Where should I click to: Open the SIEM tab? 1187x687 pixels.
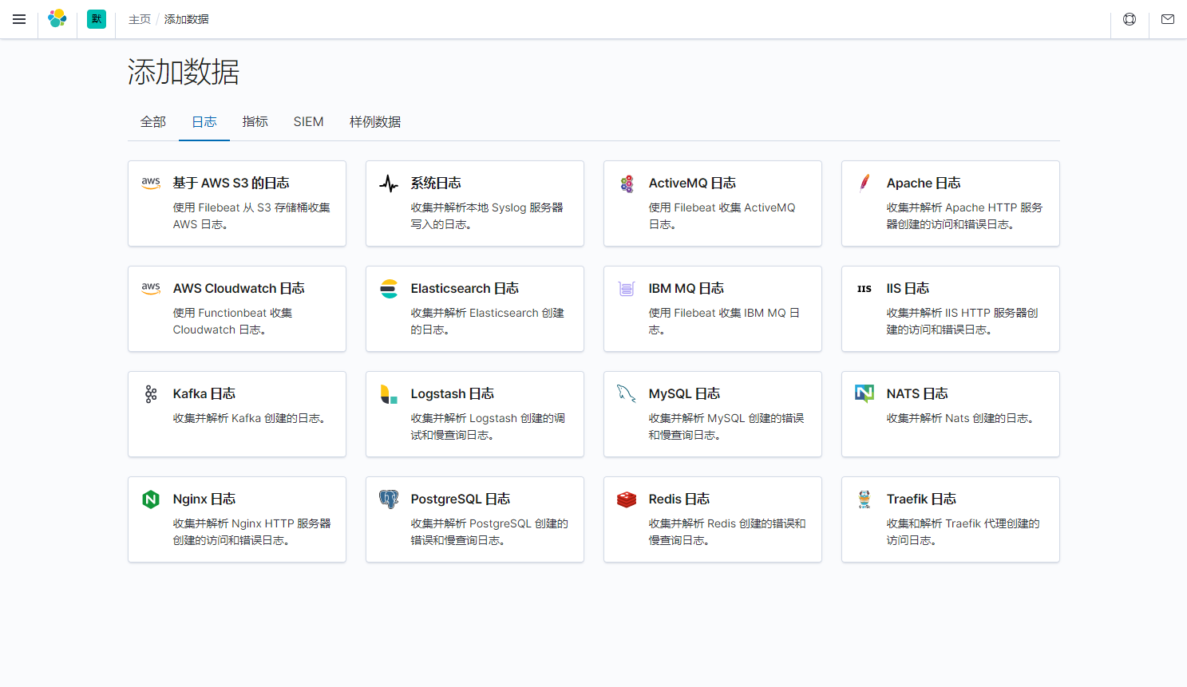308,121
